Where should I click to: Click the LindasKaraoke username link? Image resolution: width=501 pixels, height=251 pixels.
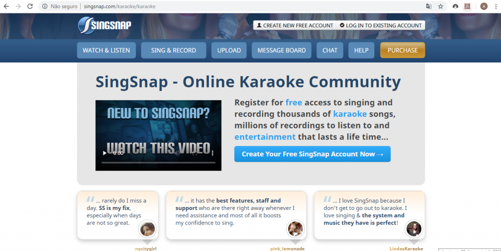[x=406, y=249]
